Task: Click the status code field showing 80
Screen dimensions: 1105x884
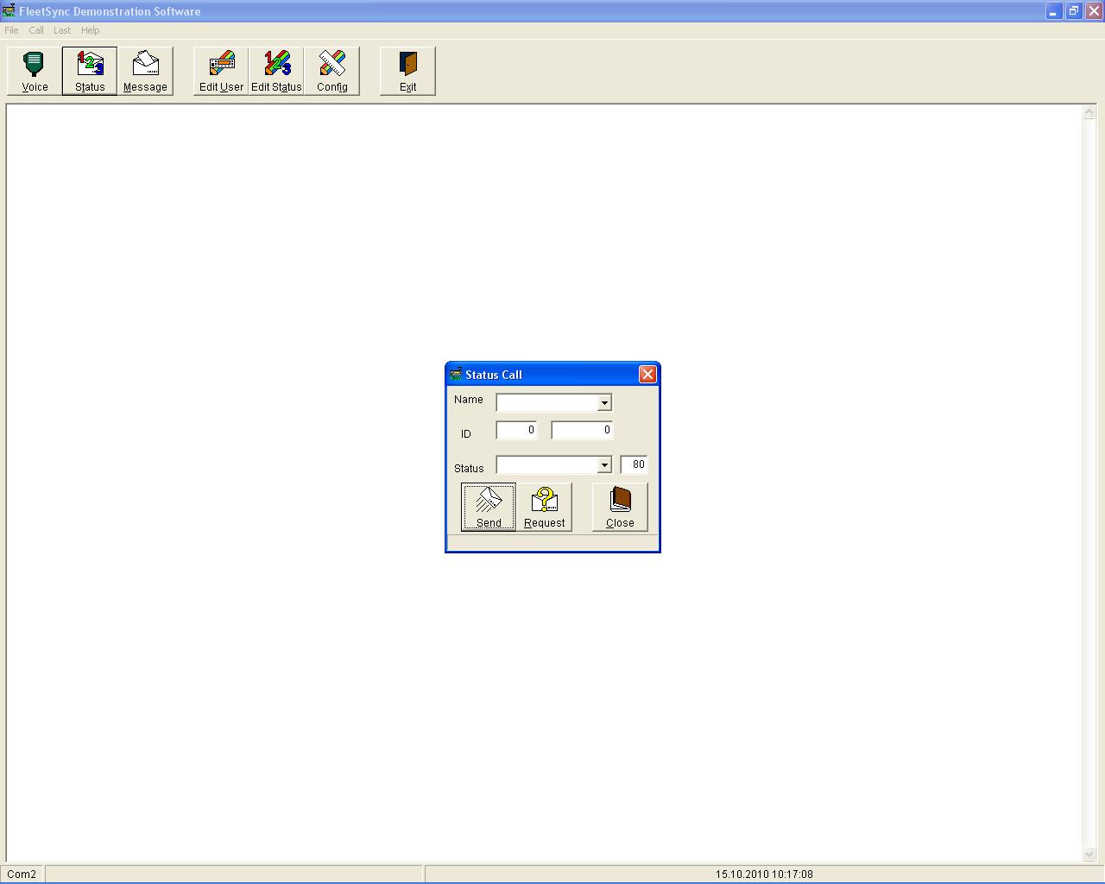Action: tap(634, 464)
